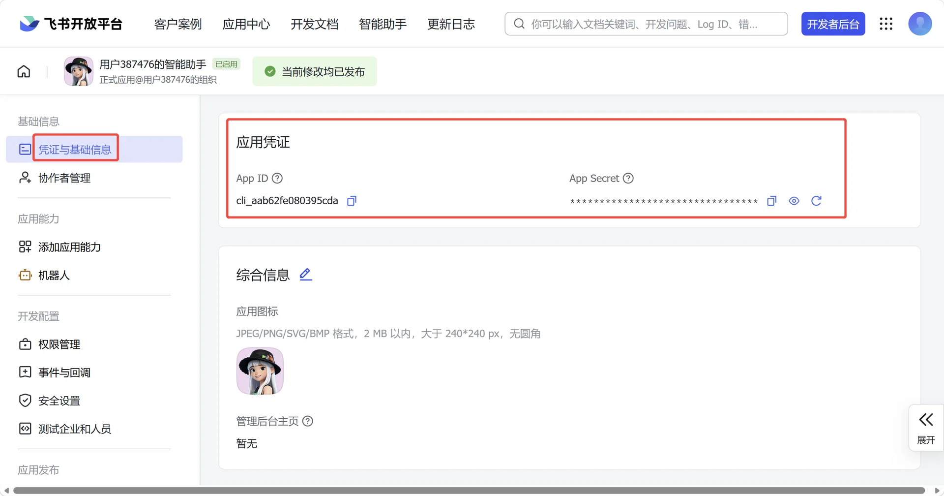Click the 正式应用@用户387476的组织 subtitle
The height and width of the screenshot is (496, 944).
tap(158, 80)
